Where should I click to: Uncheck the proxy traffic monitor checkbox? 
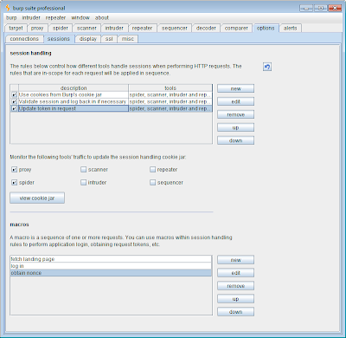tap(14, 170)
